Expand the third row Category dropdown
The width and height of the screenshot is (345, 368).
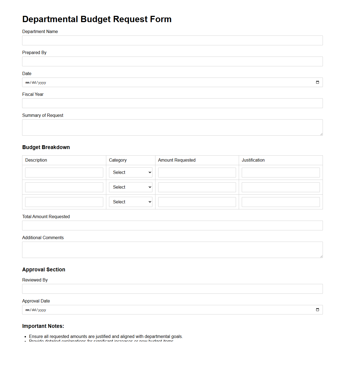pos(131,202)
